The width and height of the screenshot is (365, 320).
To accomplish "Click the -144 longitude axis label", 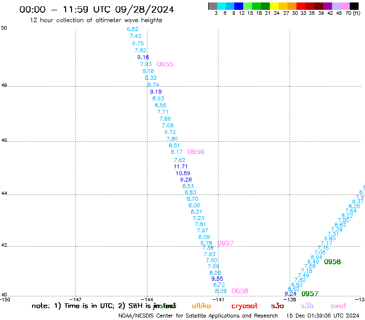I will (147, 300).
